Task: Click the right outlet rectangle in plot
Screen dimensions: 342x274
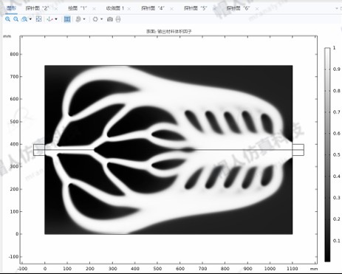Action: pos(298,150)
